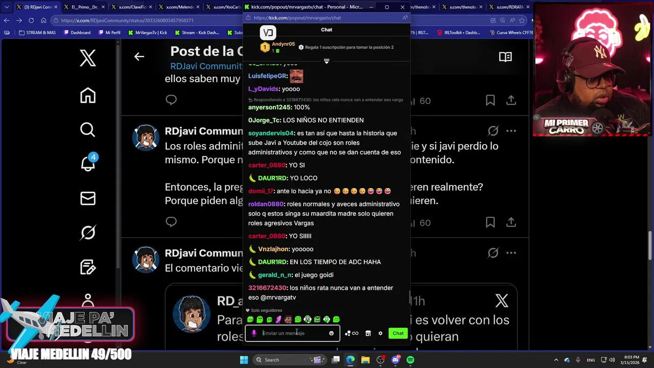Click username anyerson1245 in Kick chat
This screenshot has height=368, width=654.
pos(269,107)
